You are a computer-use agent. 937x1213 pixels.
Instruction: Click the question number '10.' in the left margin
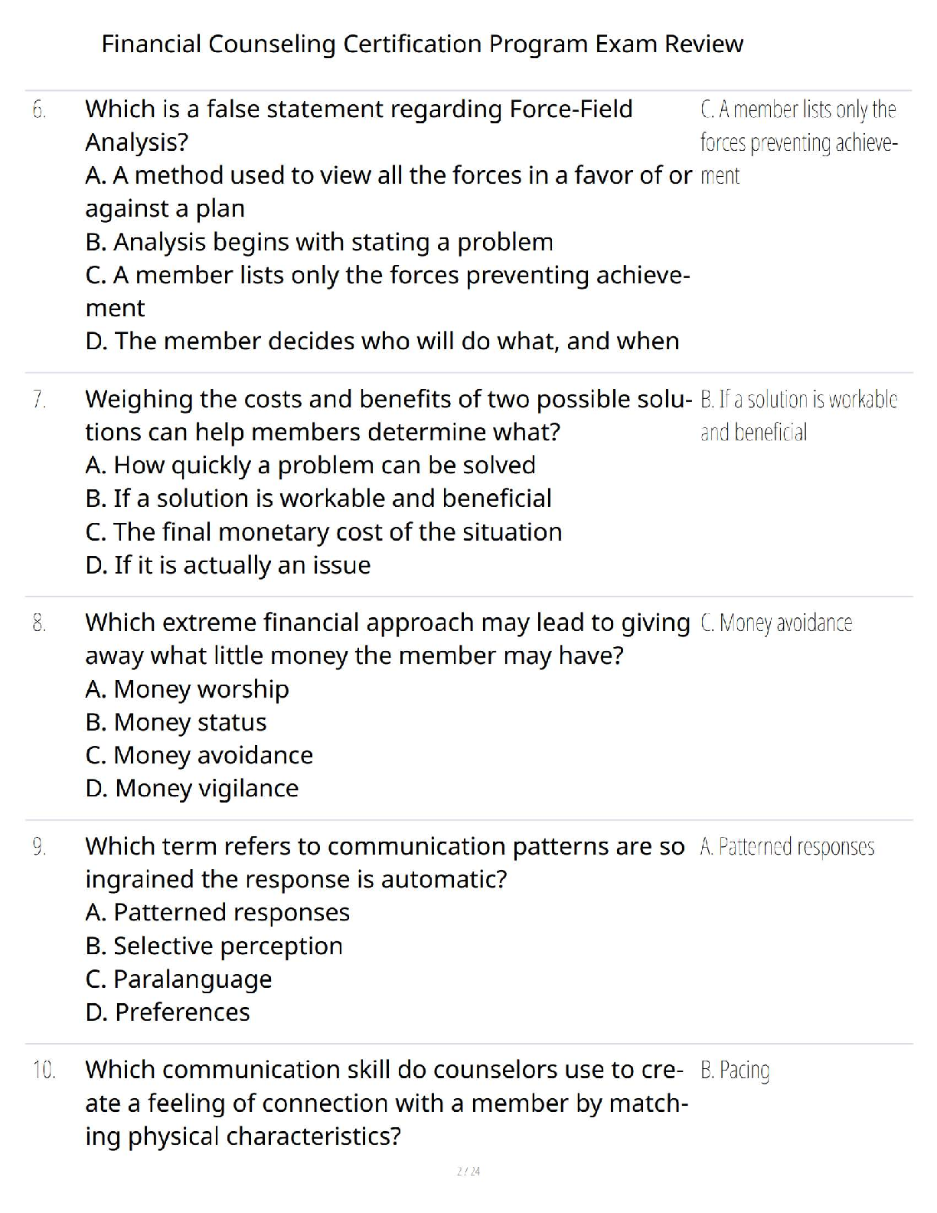[x=44, y=1070]
